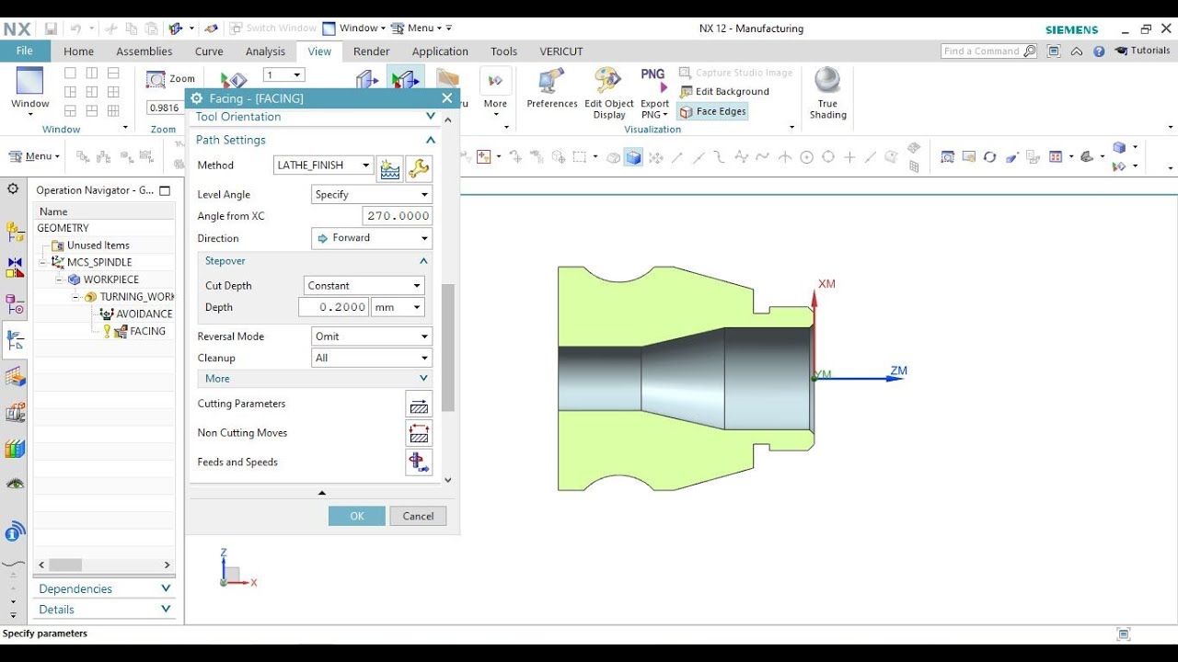Click Cancel in the Facing dialog

tap(418, 516)
